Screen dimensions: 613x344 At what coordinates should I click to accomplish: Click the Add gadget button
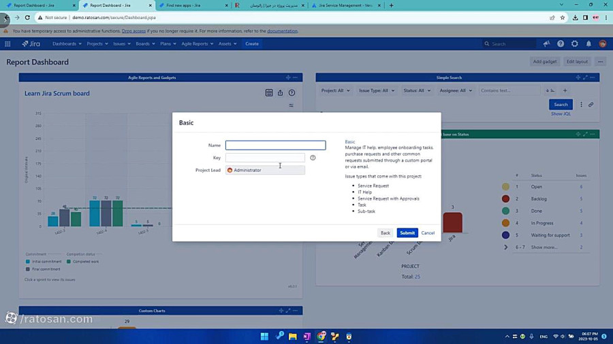pos(545,62)
